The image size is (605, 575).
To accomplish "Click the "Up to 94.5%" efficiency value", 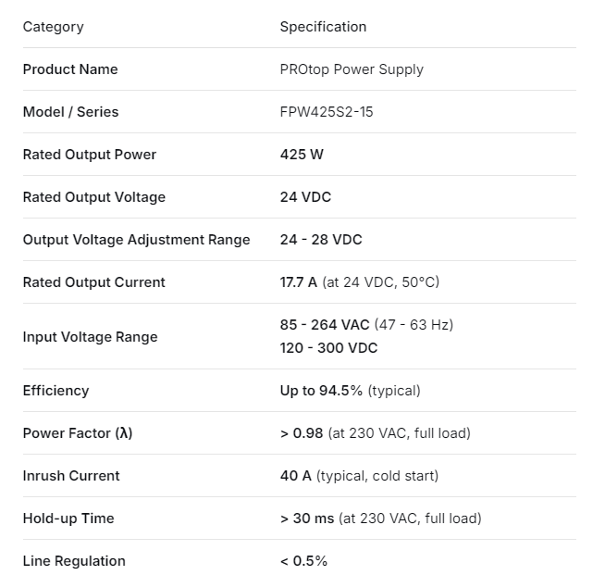I will [x=321, y=391].
